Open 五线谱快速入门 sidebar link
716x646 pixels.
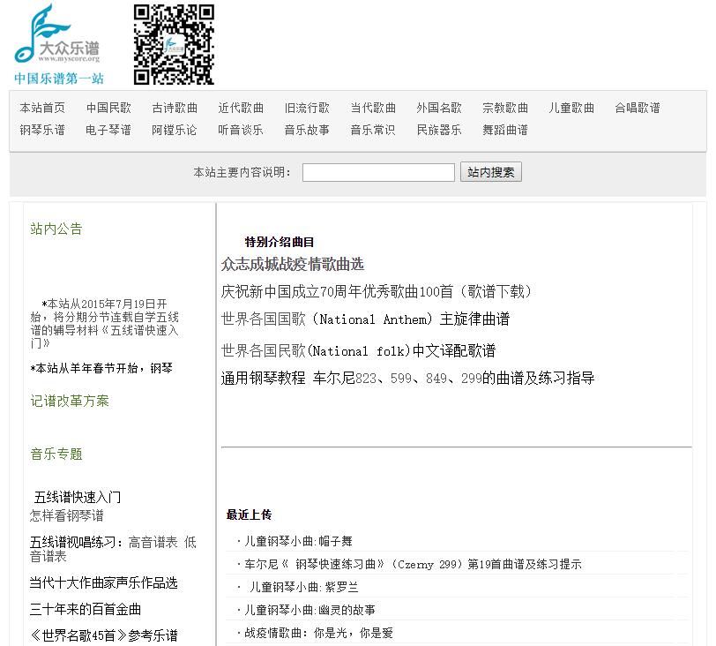[x=78, y=497]
